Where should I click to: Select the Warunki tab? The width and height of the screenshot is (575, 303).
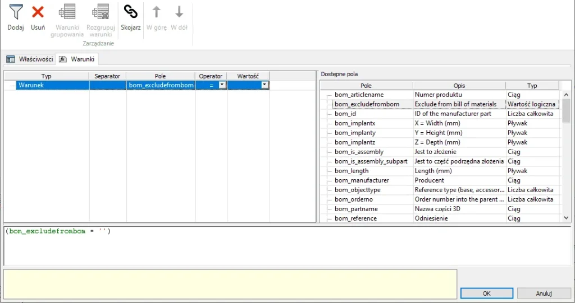click(x=77, y=59)
